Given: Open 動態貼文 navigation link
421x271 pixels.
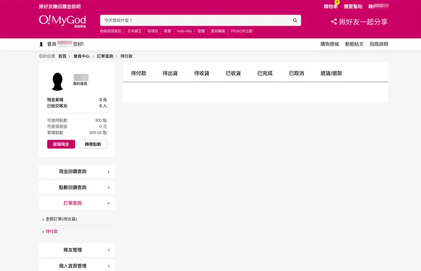Looking at the screenshot, I should 354,44.
